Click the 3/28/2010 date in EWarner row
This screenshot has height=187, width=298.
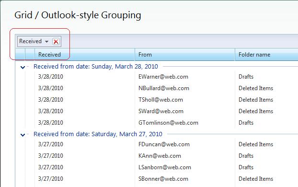[51, 77]
